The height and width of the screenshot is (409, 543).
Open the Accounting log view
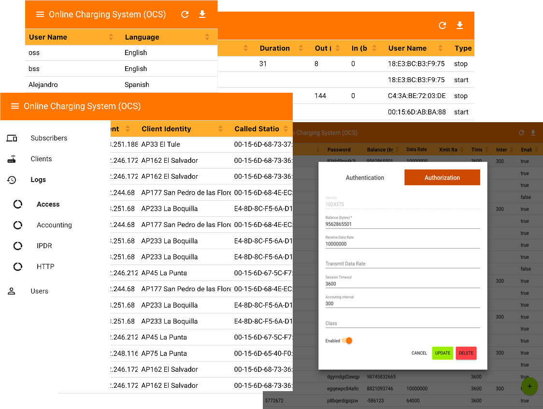[55, 225]
